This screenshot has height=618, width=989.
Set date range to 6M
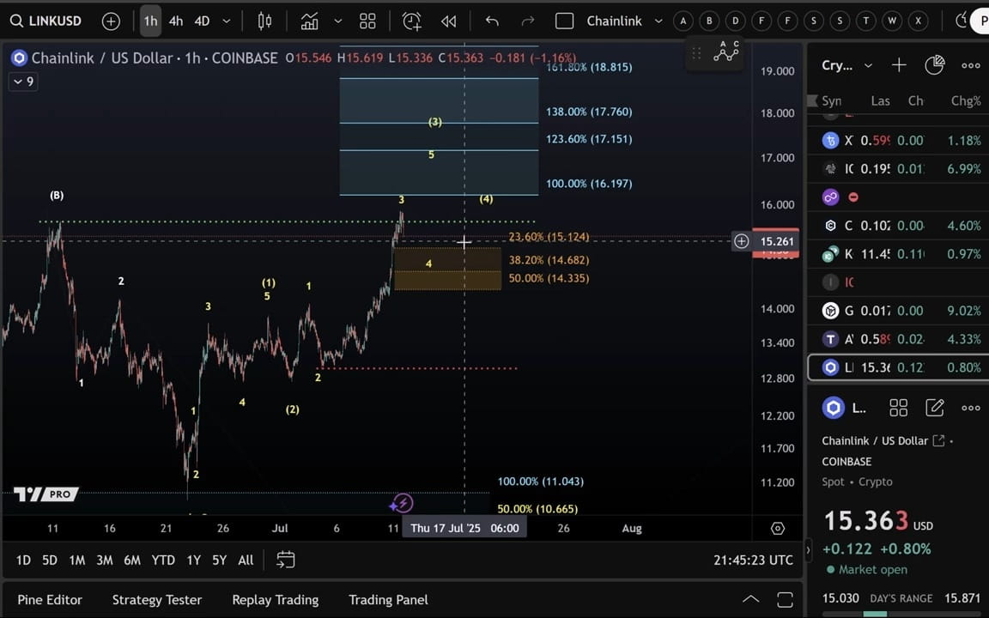point(132,560)
